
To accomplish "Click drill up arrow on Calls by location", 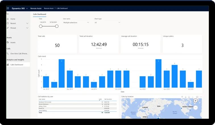I will (x=182, y=97).
